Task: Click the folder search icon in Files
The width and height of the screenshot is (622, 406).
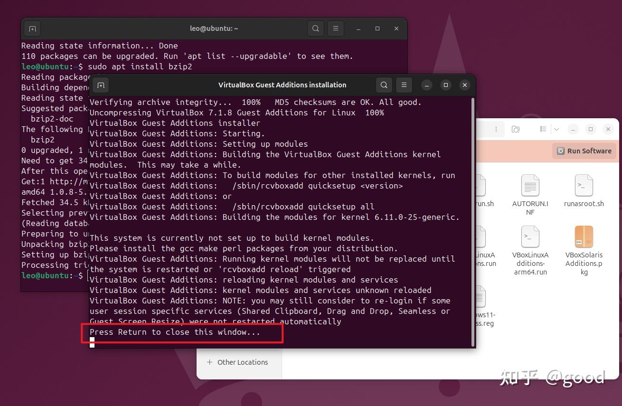Action: tap(516, 129)
